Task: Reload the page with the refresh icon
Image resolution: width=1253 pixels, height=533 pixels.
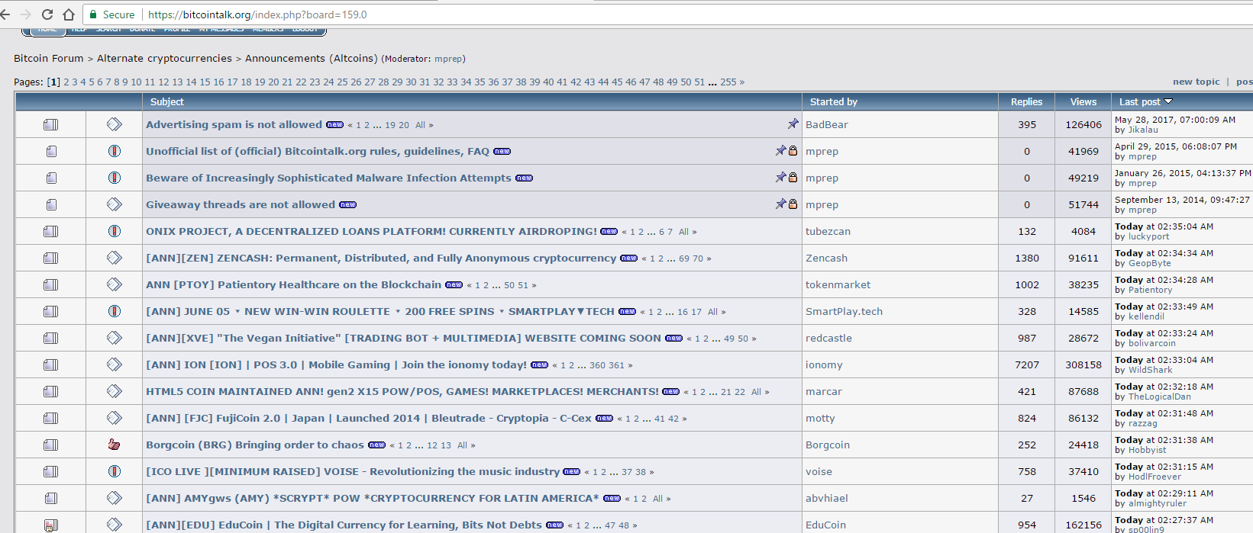Action: tap(47, 14)
